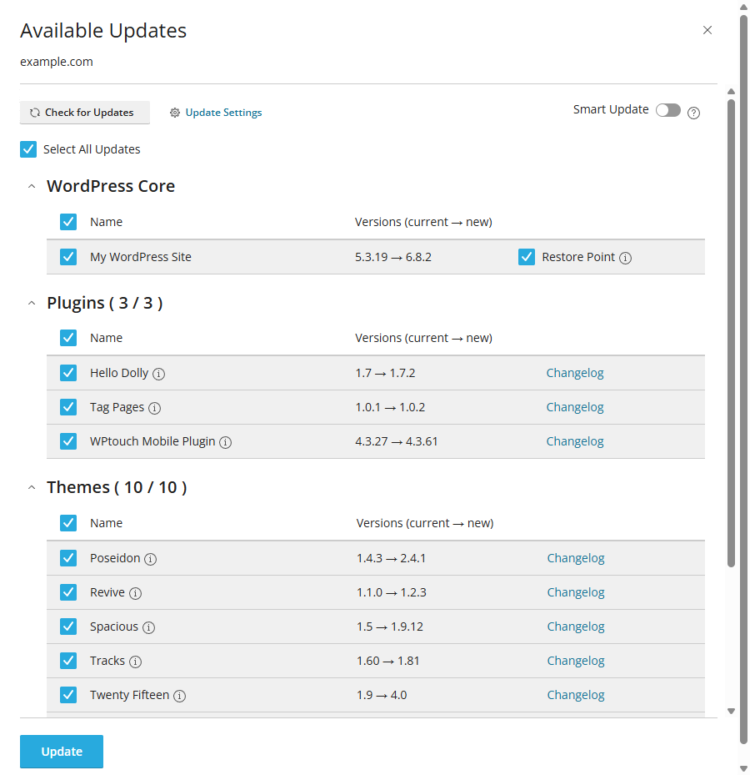Click the Available Updates heading

(103, 31)
